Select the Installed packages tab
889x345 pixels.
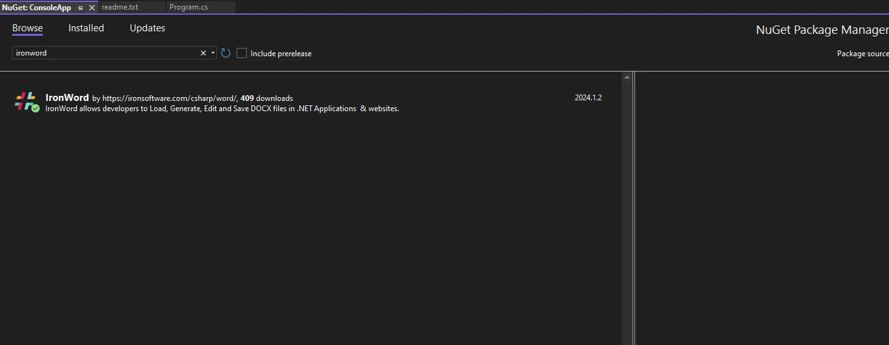(86, 28)
